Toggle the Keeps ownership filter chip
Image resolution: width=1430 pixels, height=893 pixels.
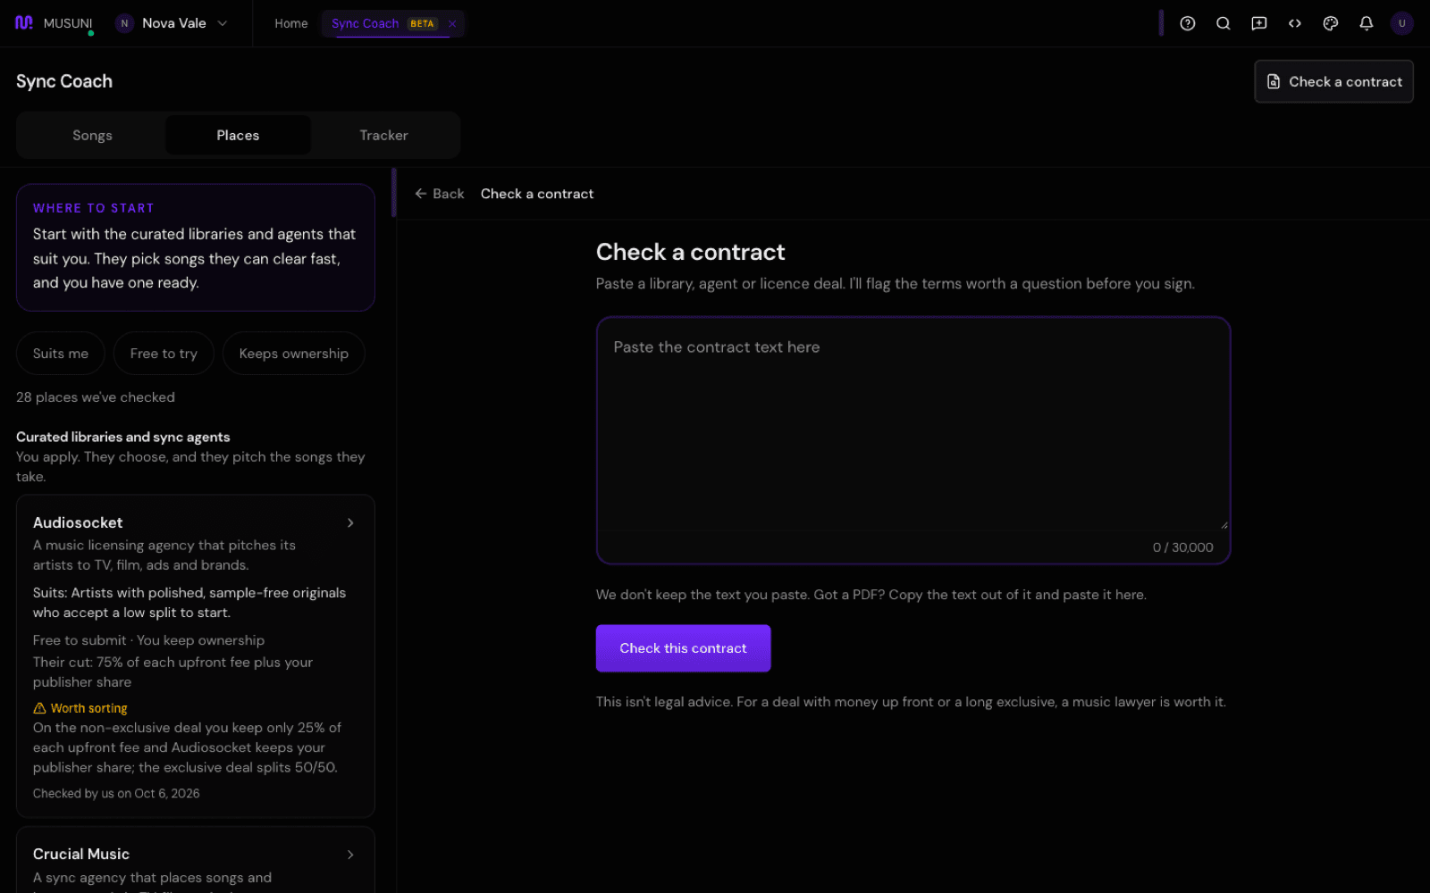click(293, 354)
